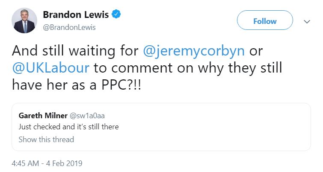The width and height of the screenshot is (323, 172).
Task: Expand with Show this thread
Action: tap(46, 140)
